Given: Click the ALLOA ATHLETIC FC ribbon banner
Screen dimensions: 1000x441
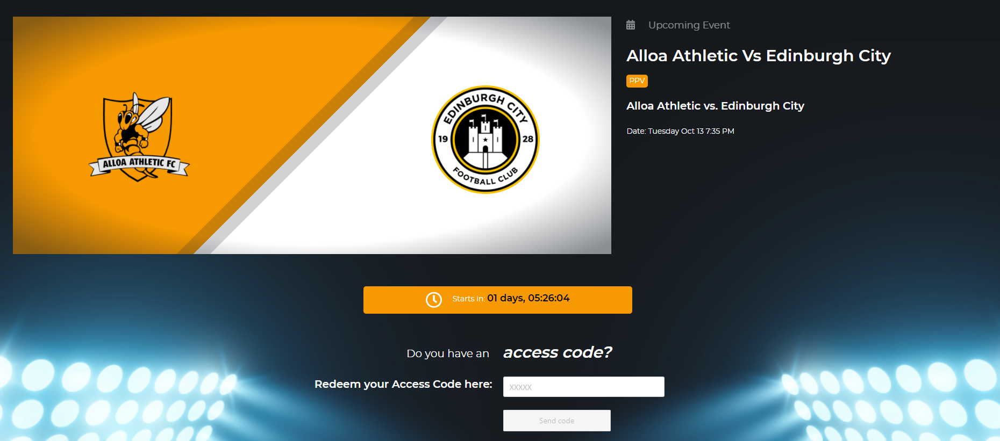Looking at the screenshot, I should pyautogui.click(x=139, y=164).
